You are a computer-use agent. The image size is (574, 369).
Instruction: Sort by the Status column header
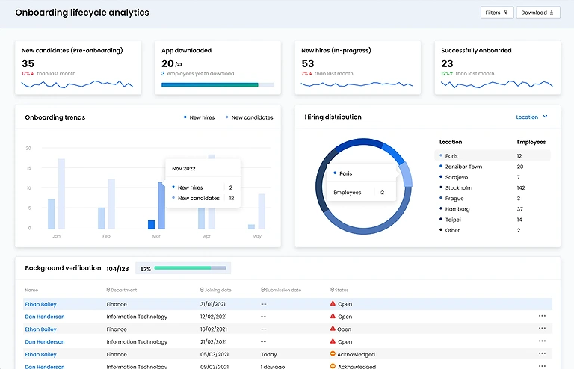pyautogui.click(x=339, y=290)
